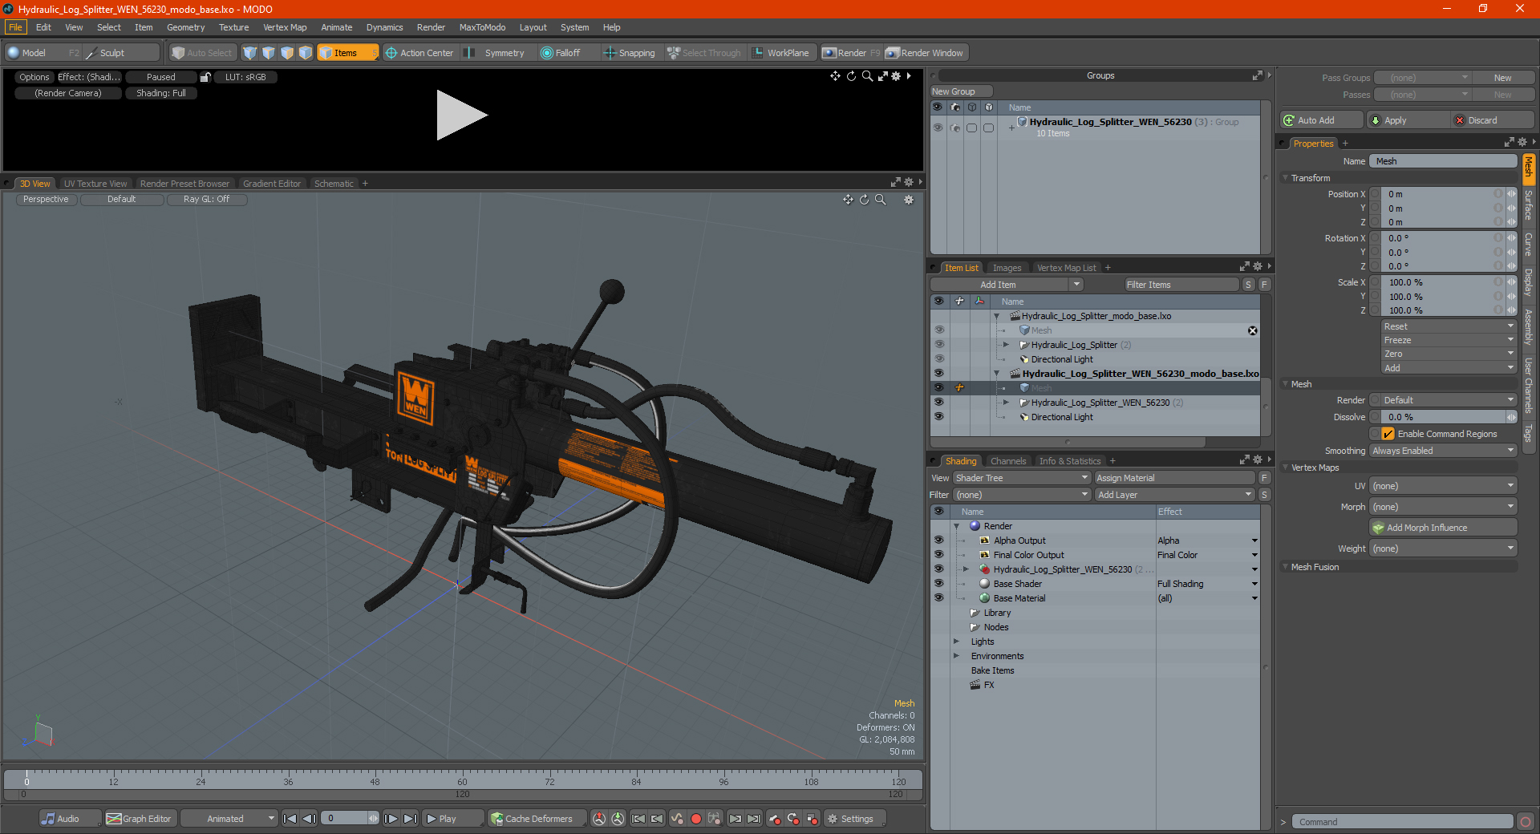1540x834 pixels.
Task: Click Assign Material button
Action: pos(1174,478)
